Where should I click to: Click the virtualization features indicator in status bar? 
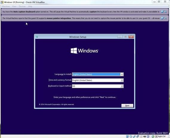tap(148, 136)
